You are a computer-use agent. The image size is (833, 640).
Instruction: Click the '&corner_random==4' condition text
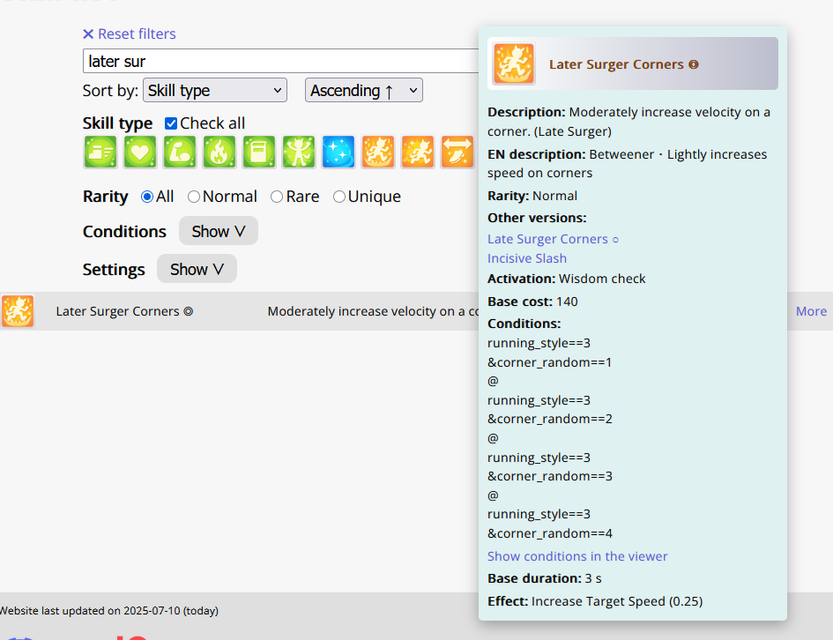point(550,533)
